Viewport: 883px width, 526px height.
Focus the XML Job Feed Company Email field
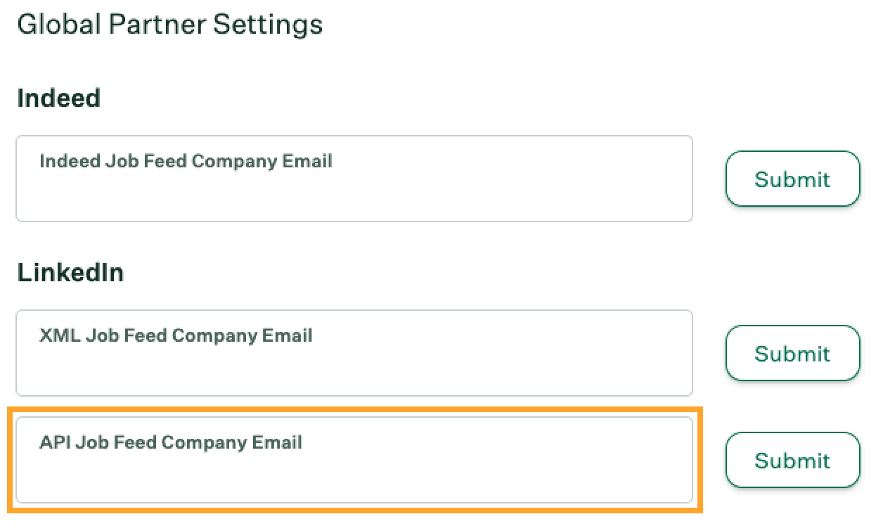pos(354,354)
